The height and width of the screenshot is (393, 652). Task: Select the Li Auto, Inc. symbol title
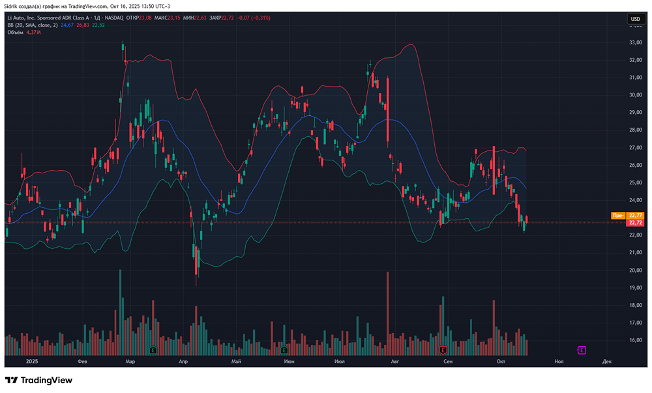65,18
